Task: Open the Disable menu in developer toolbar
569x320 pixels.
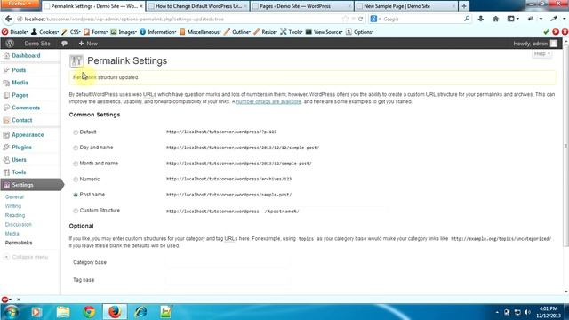Action: (x=15, y=32)
